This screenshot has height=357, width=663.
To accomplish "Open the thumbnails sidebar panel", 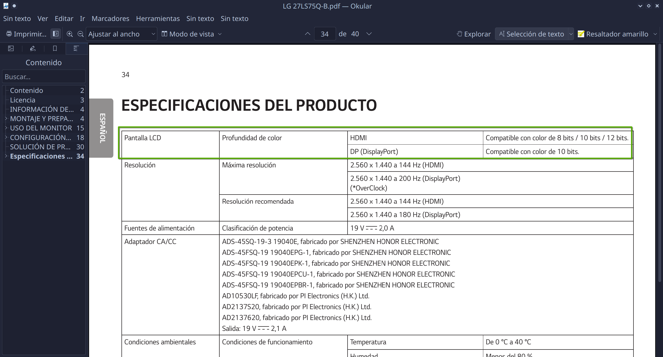I will point(11,48).
